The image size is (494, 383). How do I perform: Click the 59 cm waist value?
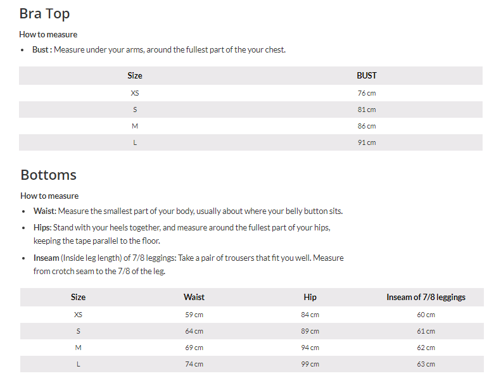194,315
